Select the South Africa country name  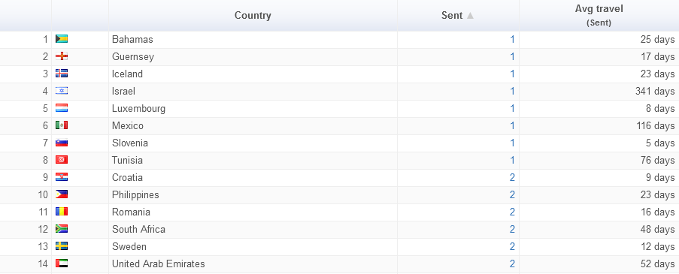pos(138,230)
